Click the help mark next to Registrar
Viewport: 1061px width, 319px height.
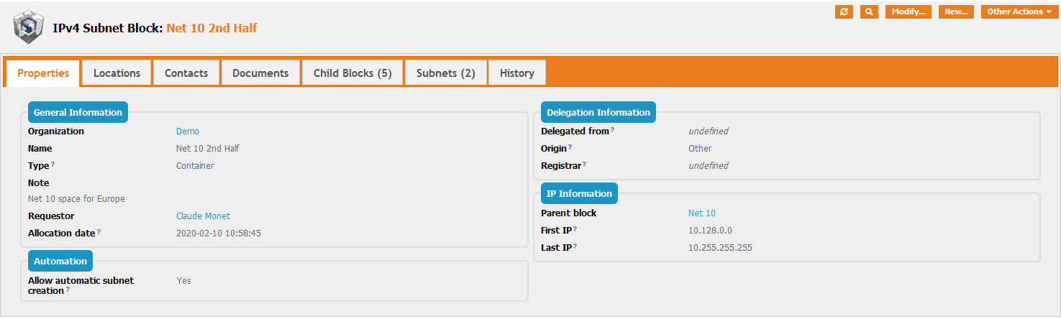[x=584, y=165]
